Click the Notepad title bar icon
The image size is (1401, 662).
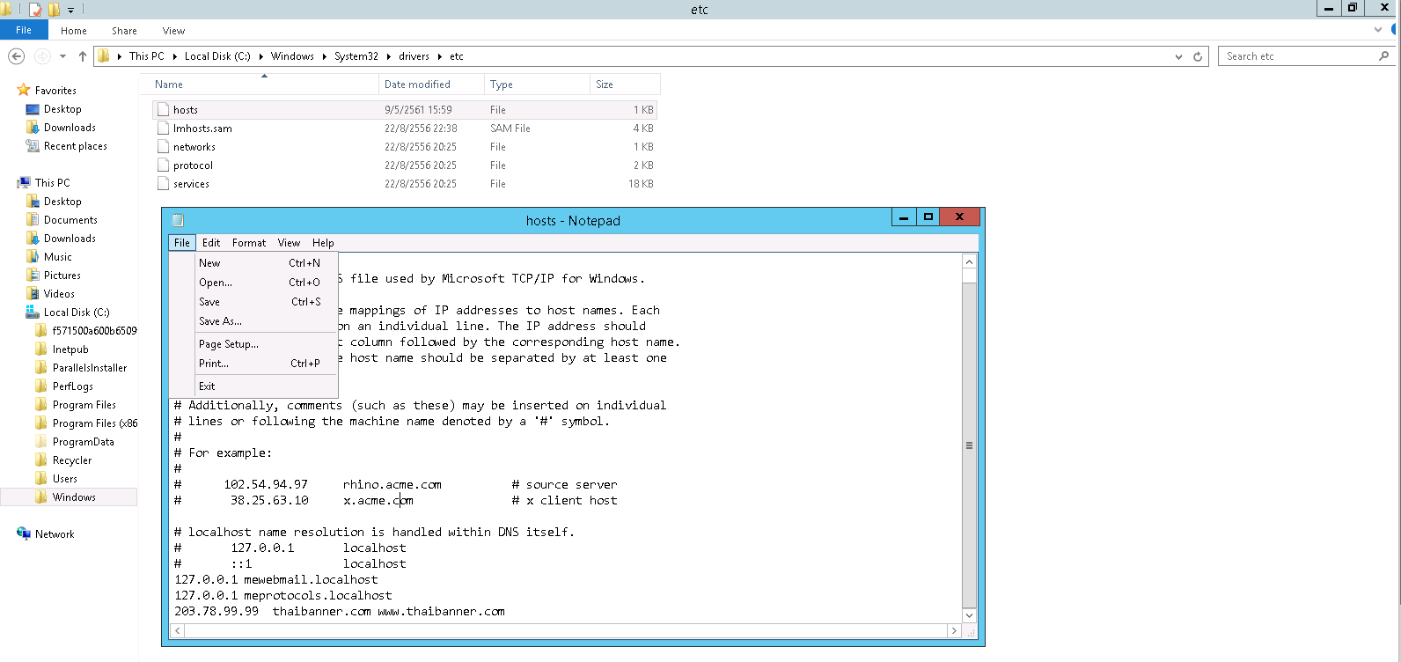[179, 220]
